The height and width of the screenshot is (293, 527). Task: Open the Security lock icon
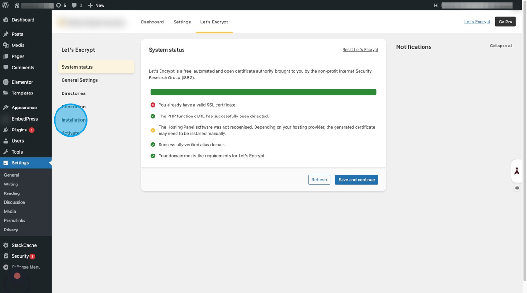pos(6,256)
